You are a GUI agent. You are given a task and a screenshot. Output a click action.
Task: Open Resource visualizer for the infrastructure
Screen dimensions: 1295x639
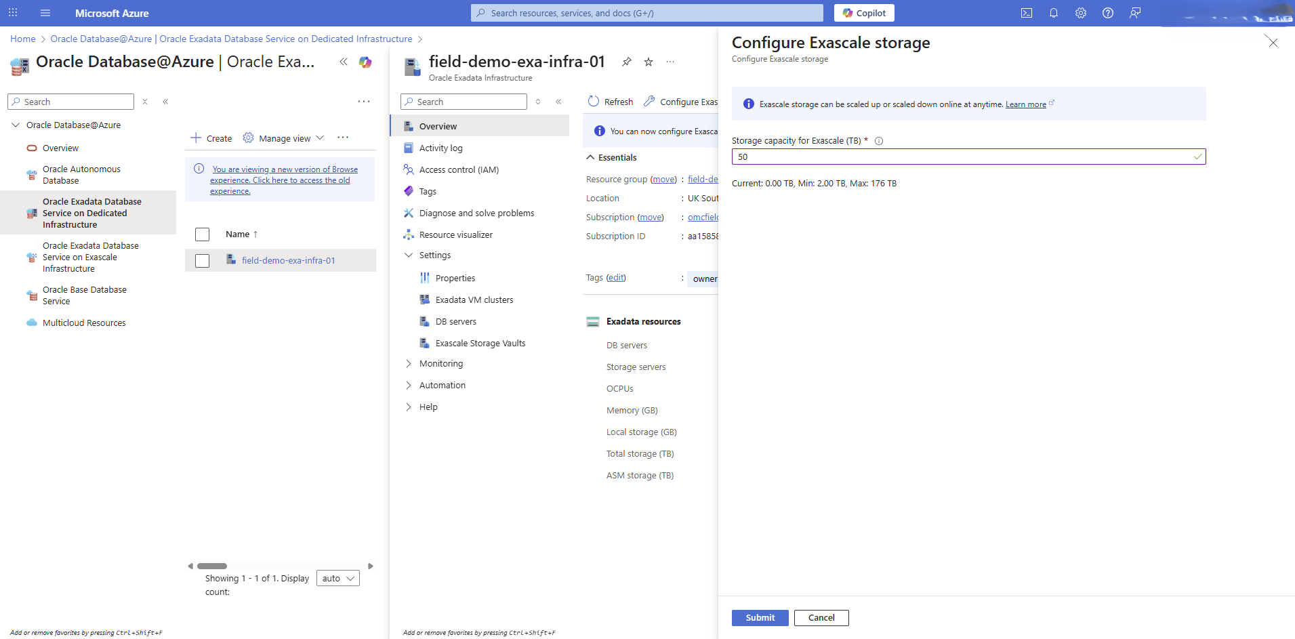tap(455, 234)
